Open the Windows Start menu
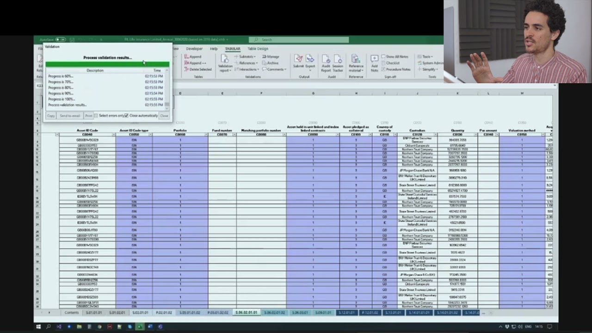The image size is (592, 333). [38, 327]
